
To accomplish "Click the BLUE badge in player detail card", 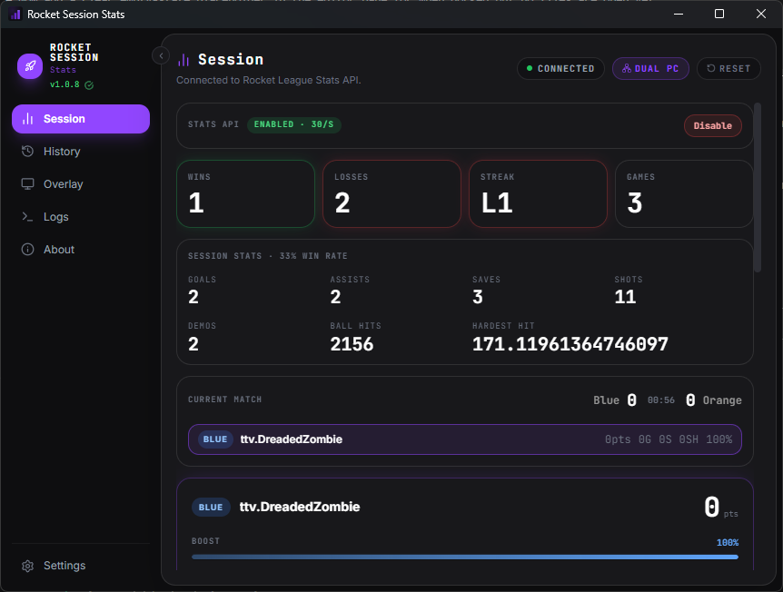I will (x=211, y=508).
